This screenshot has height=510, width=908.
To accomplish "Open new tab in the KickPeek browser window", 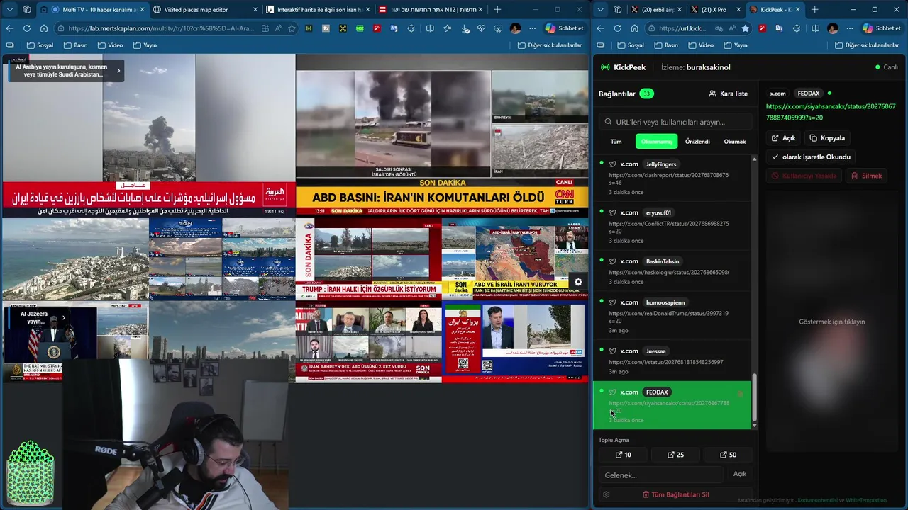I will pos(814,9).
